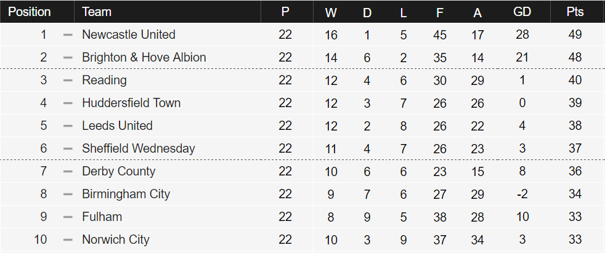The height and width of the screenshot is (253, 605).
Task: Click the movement dash icon beside Reading
Action: pos(68,80)
